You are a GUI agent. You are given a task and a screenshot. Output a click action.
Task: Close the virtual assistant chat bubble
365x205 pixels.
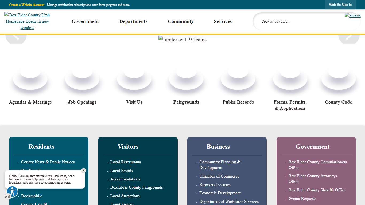[x=84, y=171]
